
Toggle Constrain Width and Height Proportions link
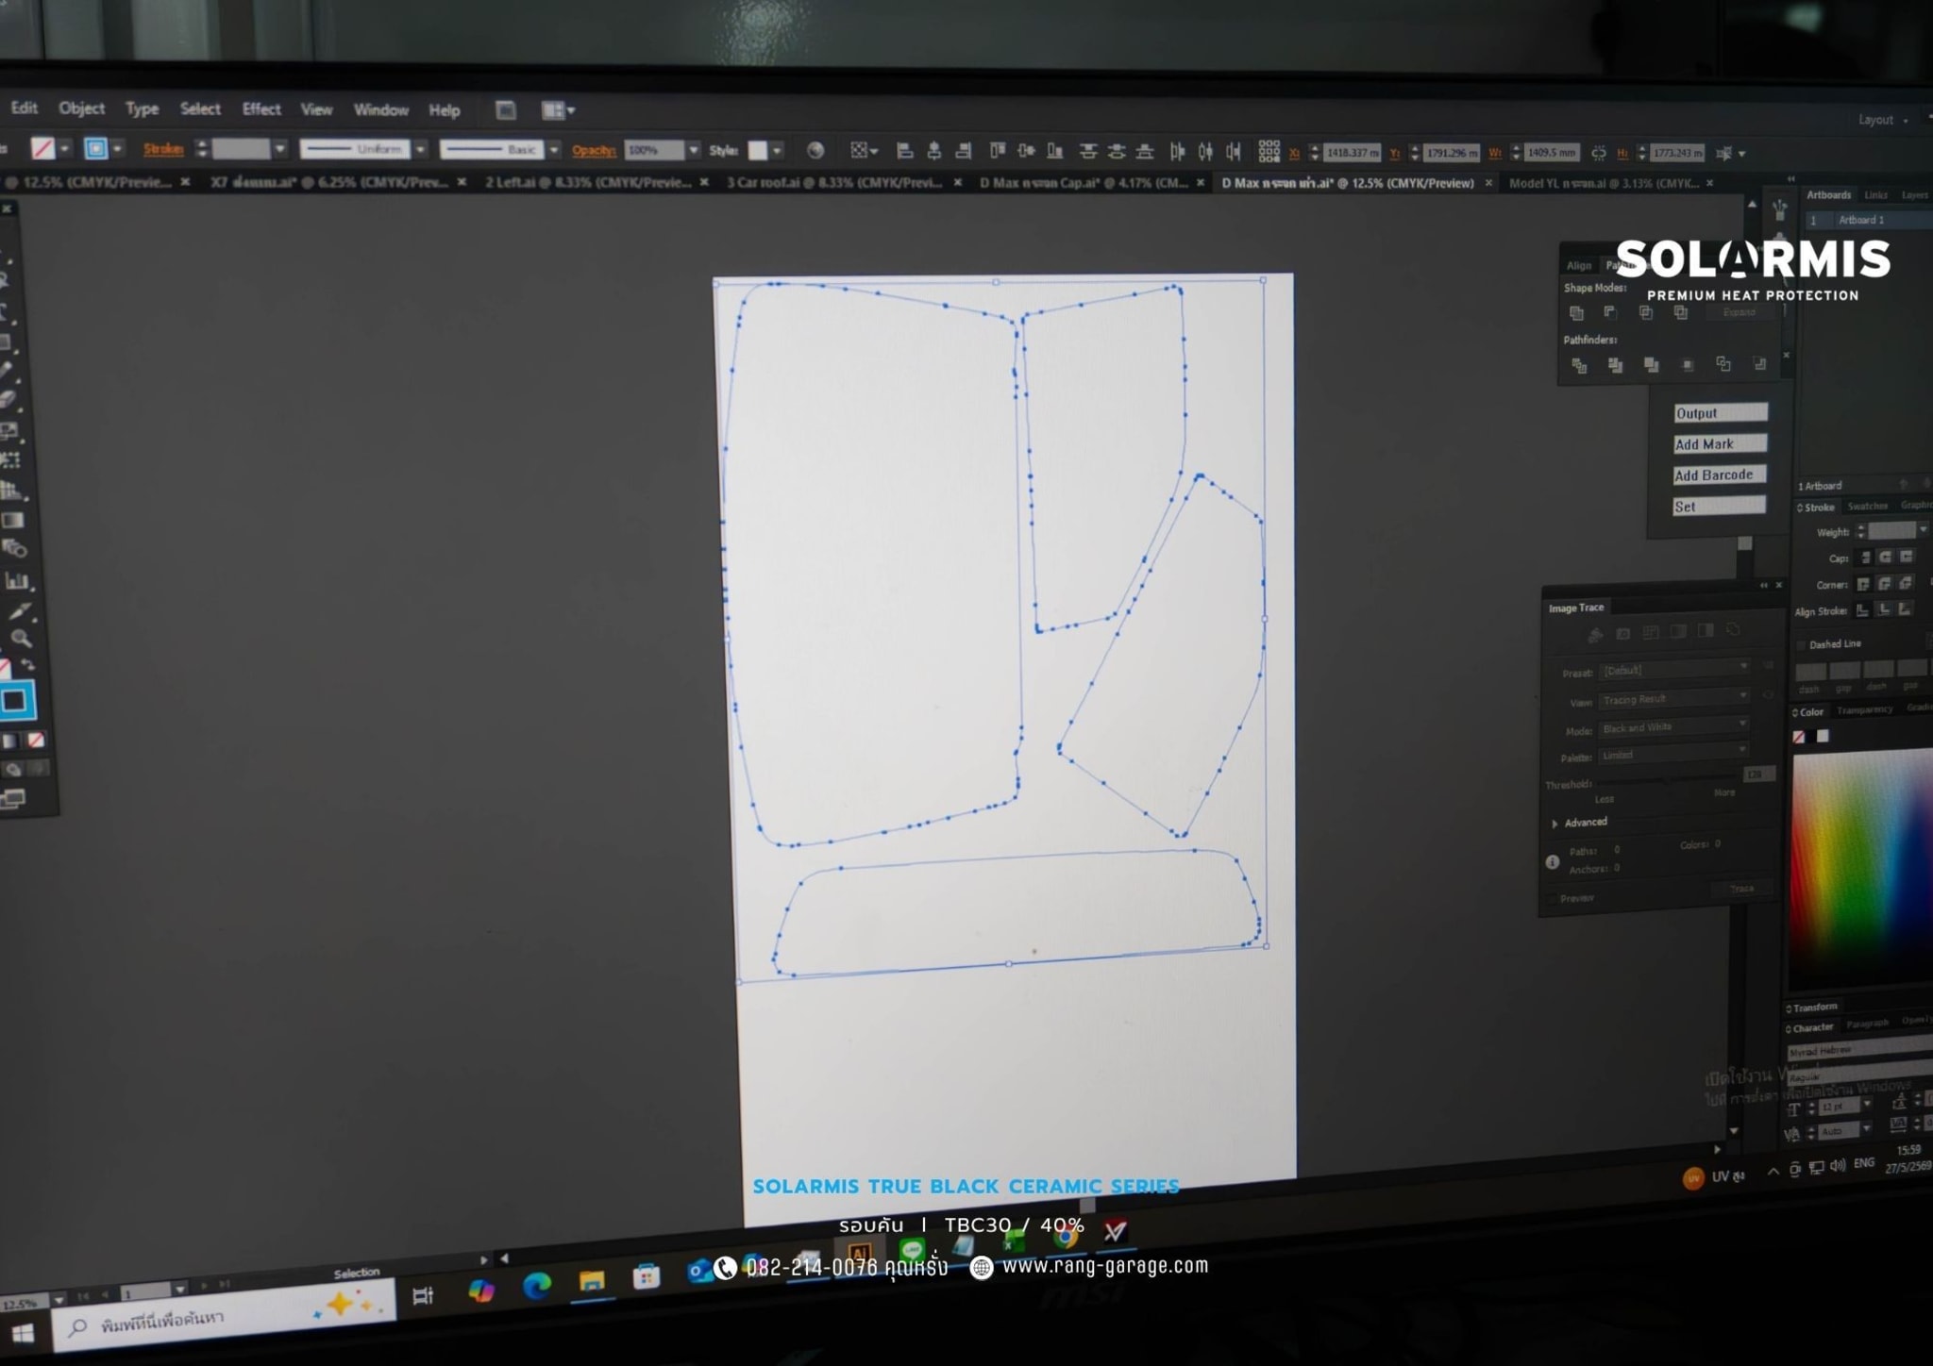[1598, 152]
